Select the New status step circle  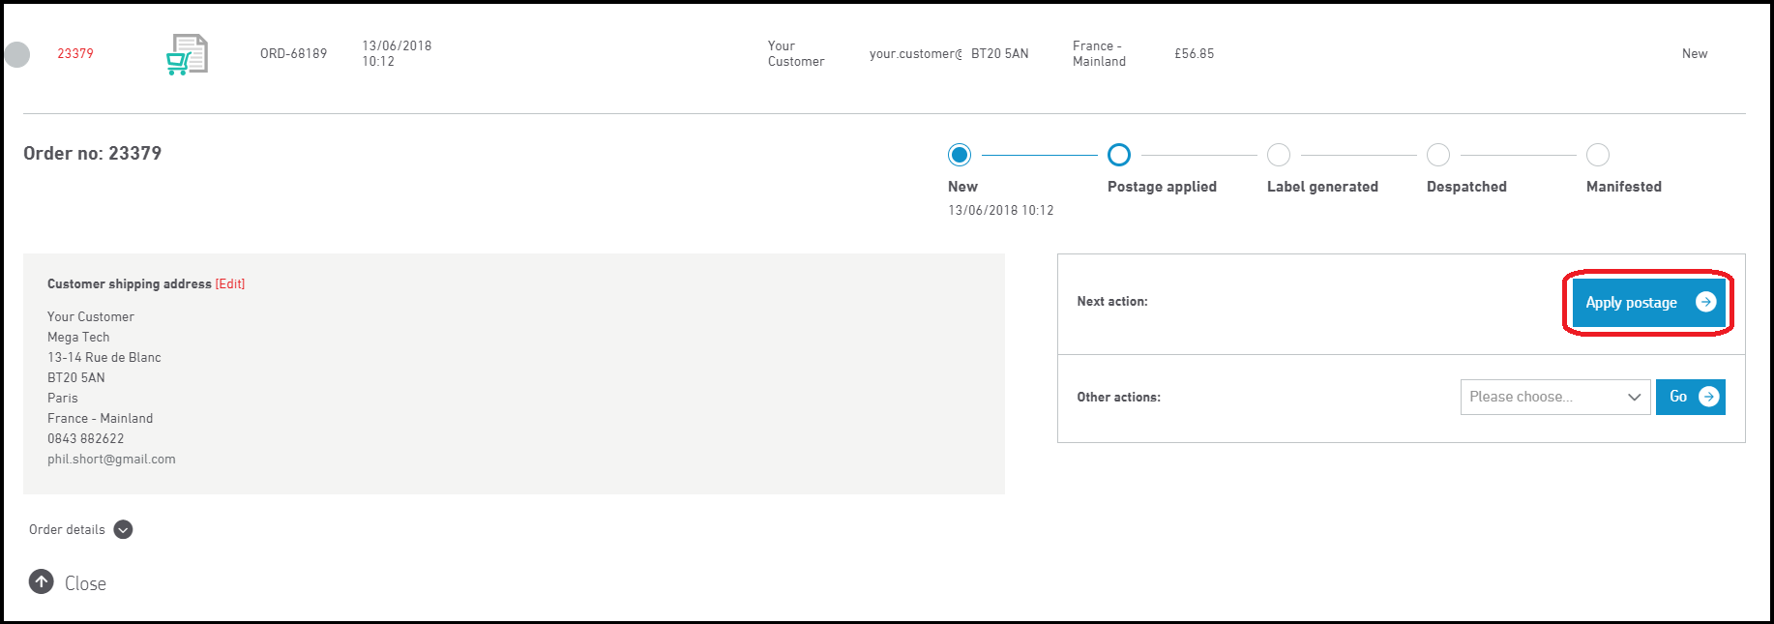(960, 155)
